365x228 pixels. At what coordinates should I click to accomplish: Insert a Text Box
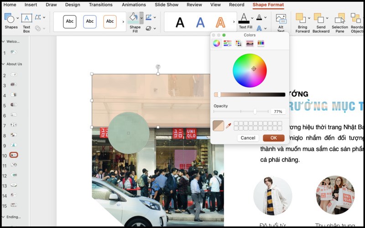26,19
